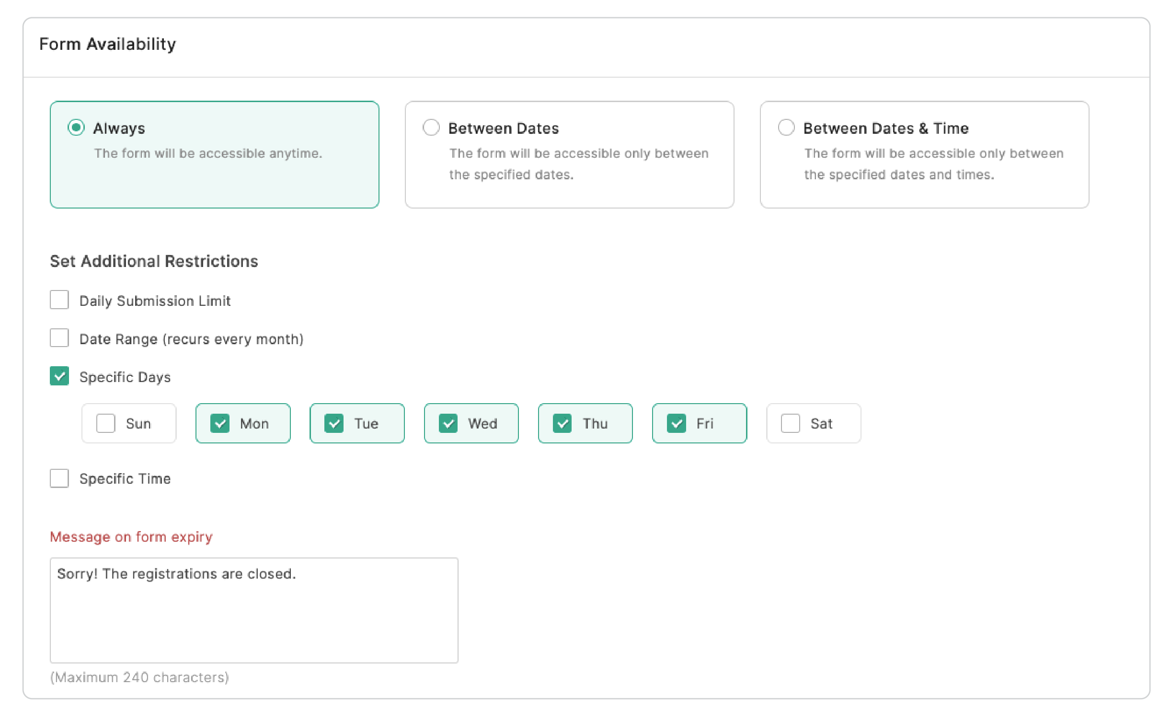Untick the Tue day checkbox
Screen dimensions: 1171x720
[x=334, y=423]
